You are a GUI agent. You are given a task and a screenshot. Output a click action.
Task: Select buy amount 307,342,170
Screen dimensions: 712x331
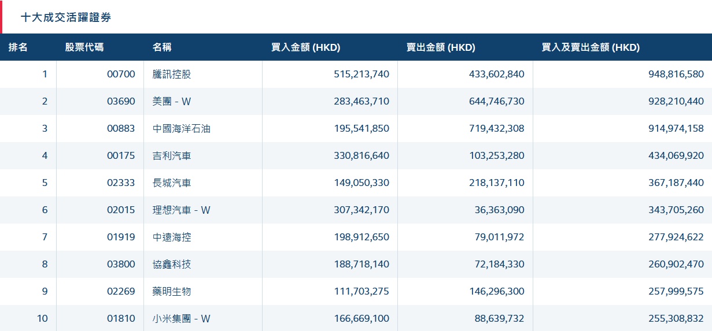pyautogui.click(x=361, y=210)
